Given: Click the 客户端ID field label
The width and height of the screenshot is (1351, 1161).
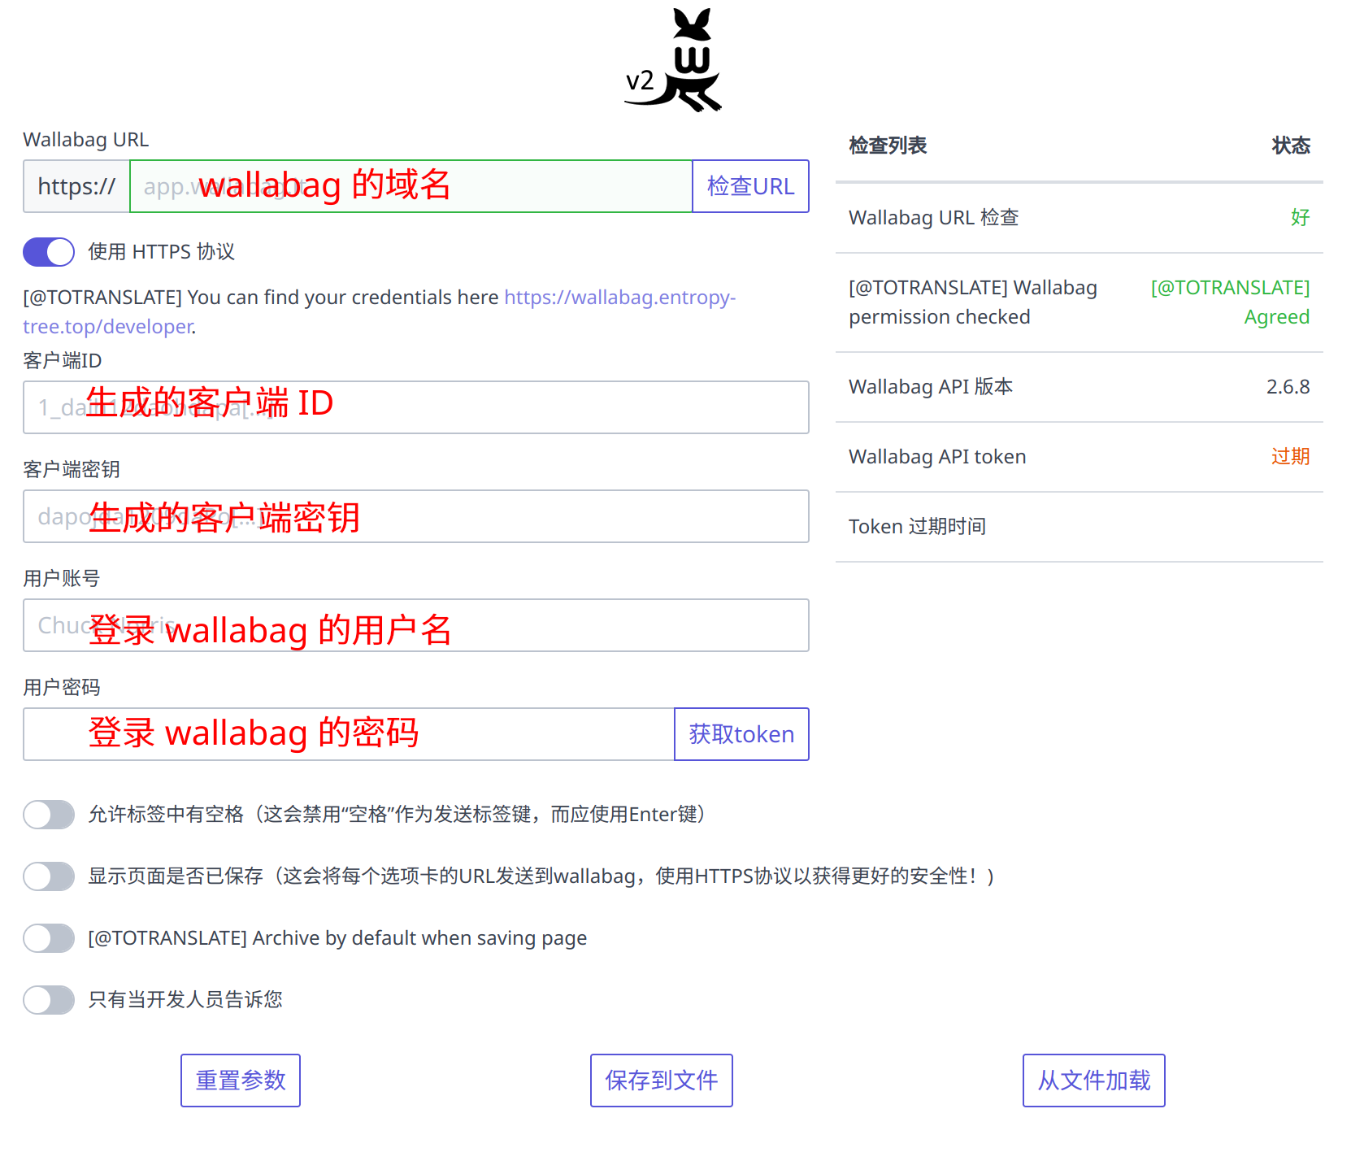Looking at the screenshot, I should 63,361.
